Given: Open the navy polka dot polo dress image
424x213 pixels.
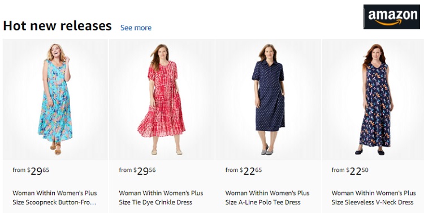Looking at the screenshot, I should pos(268,100).
